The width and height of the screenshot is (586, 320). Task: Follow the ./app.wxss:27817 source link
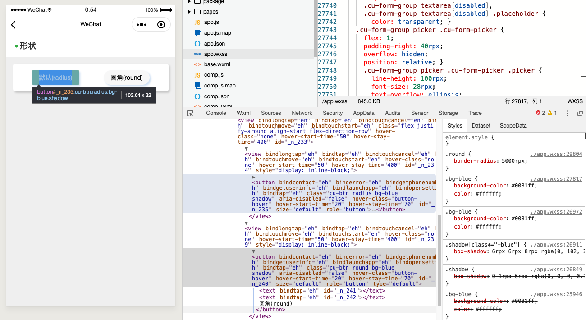click(556, 179)
